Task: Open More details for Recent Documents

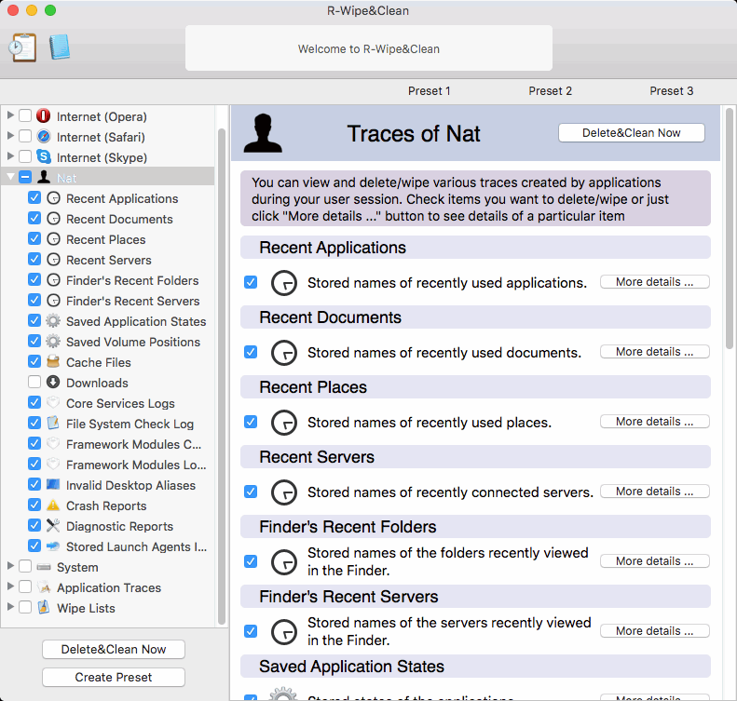Action: pos(655,352)
